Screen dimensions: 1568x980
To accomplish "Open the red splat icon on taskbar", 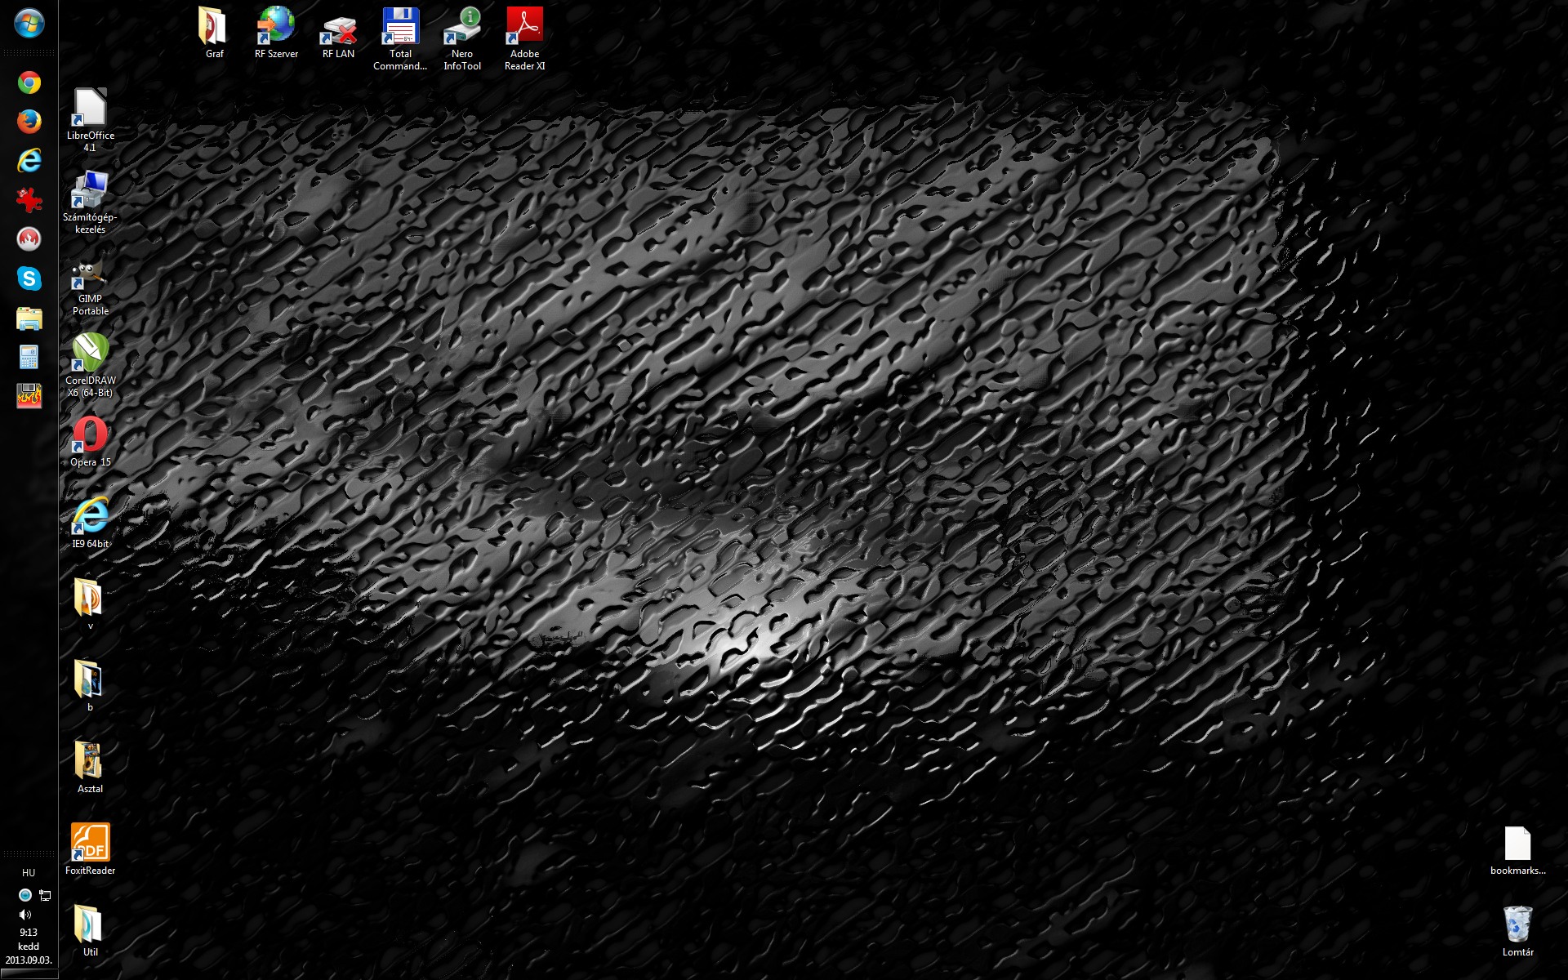I will pyautogui.click(x=29, y=199).
